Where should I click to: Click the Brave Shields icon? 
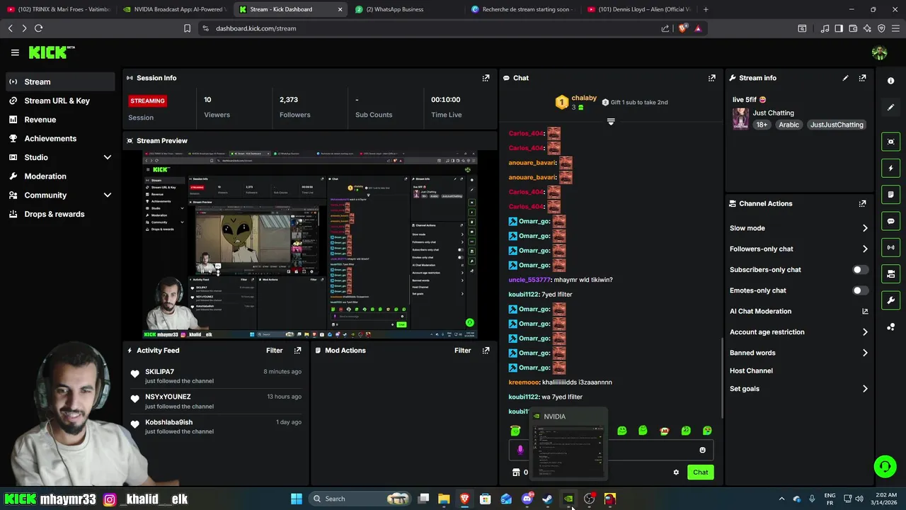coord(683,28)
